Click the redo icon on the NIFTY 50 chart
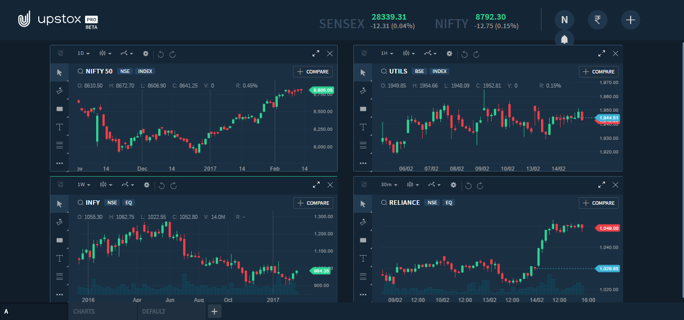The image size is (684, 320). click(173, 54)
